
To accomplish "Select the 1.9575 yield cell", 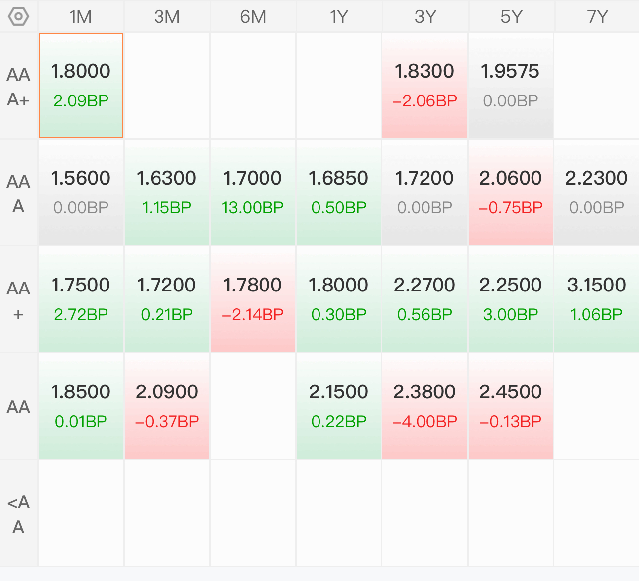I will [x=510, y=85].
